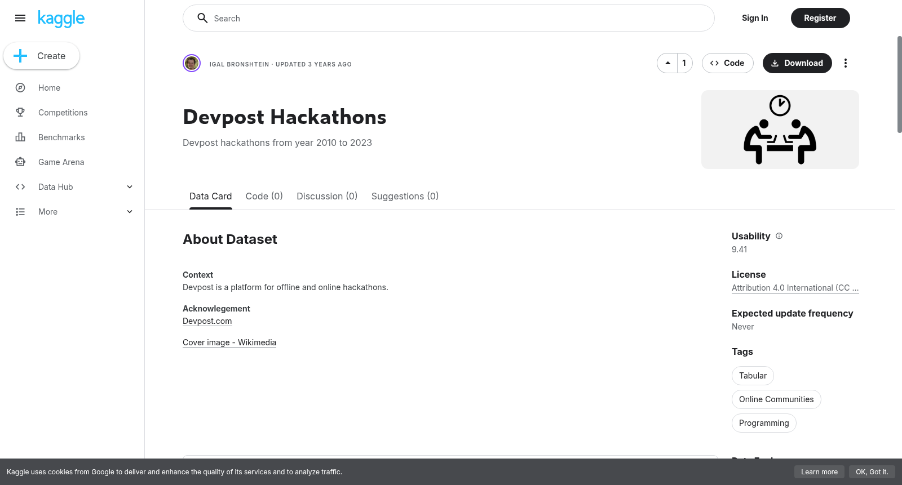Focus the Search input field
This screenshot has width=902, height=485.
[449, 18]
